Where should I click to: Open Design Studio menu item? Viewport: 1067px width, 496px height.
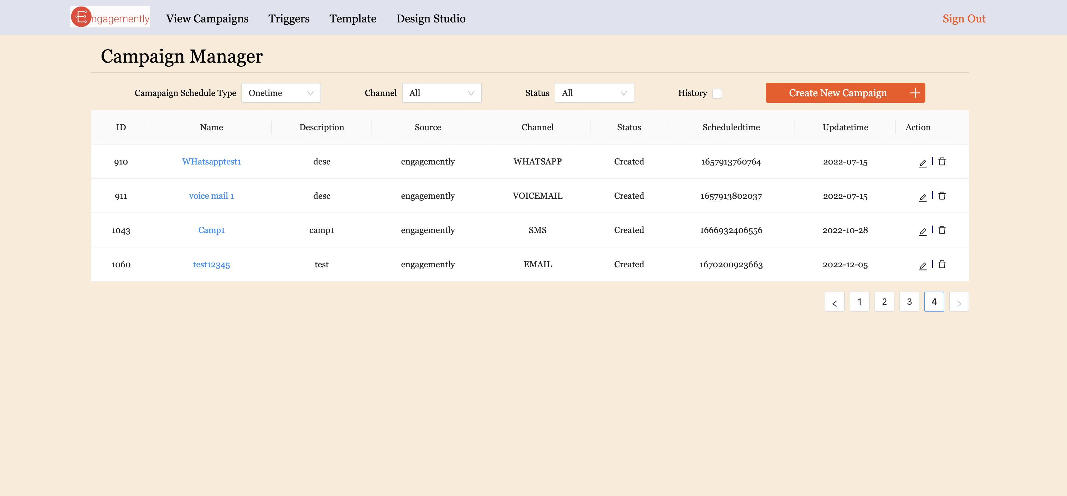click(x=431, y=19)
